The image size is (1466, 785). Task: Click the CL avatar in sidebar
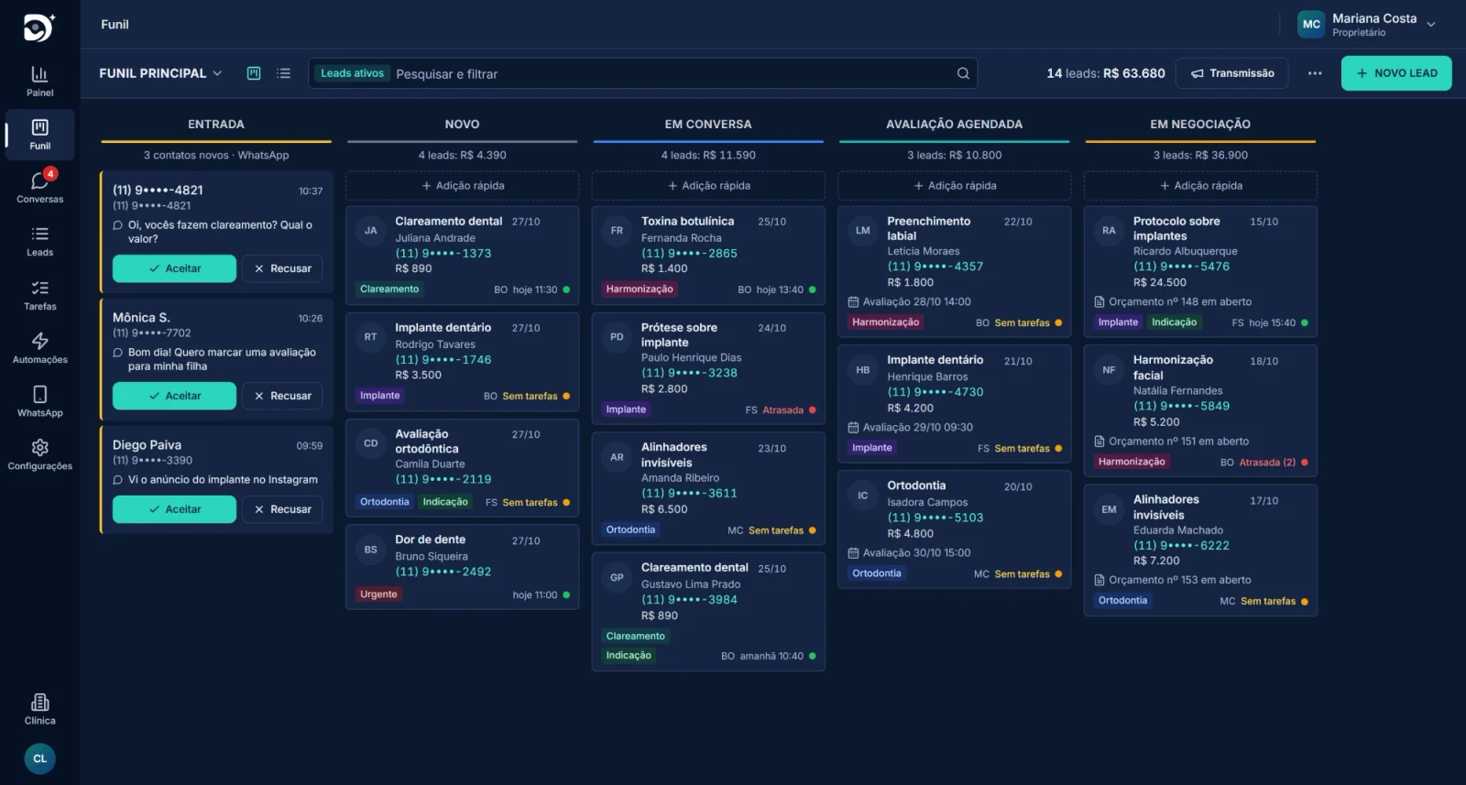coord(39,758)
